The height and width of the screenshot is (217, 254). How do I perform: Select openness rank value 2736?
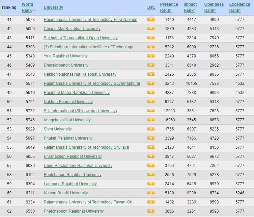[214, 47]
